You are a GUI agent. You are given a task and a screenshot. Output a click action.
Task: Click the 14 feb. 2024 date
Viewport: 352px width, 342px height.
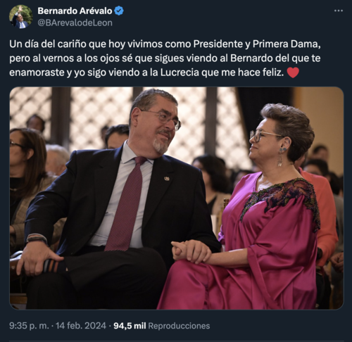tap(81, 326)
